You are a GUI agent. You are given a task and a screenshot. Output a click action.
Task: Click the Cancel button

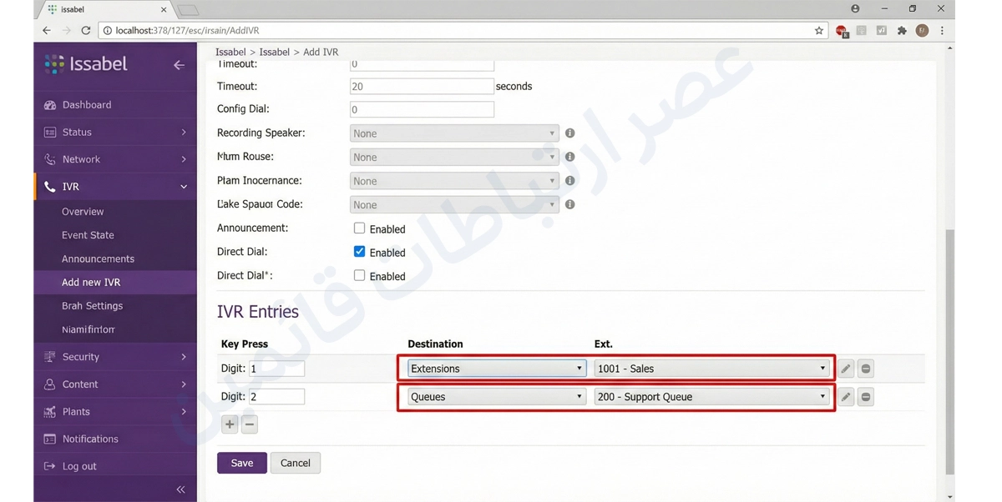pos(296,463)
